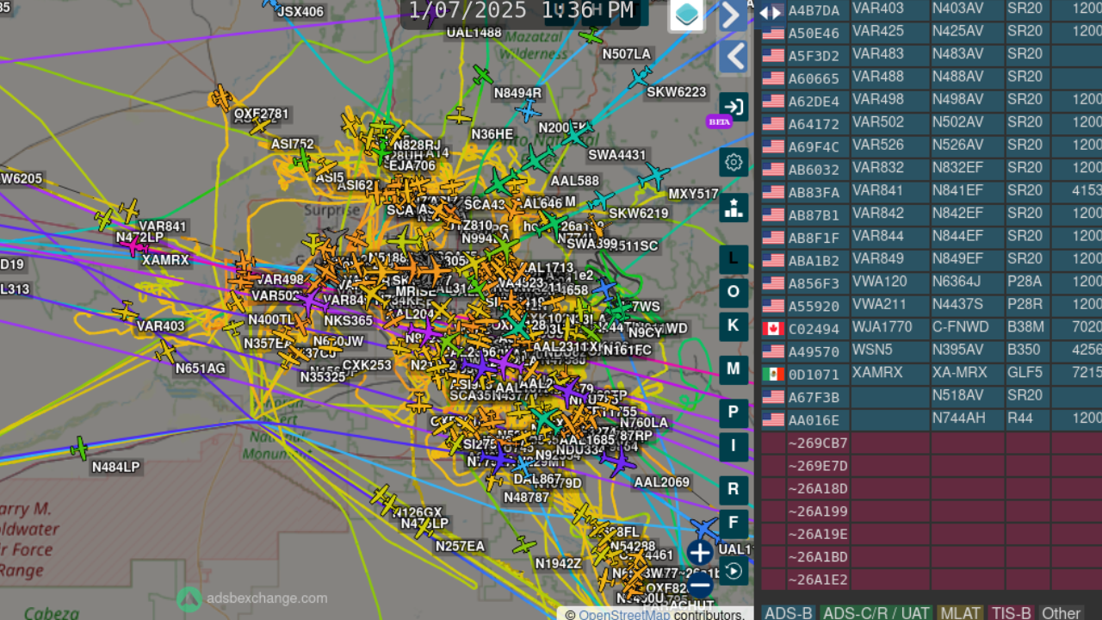Toggle the R map button

click(x=734, y=489)
